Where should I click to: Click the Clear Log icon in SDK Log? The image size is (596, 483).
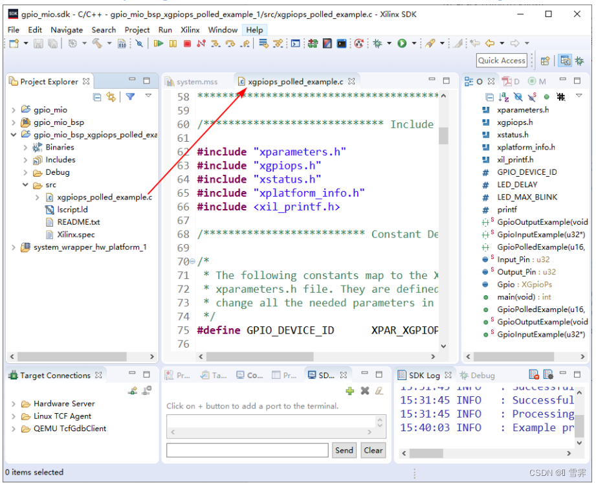click(x=534, y=375)
